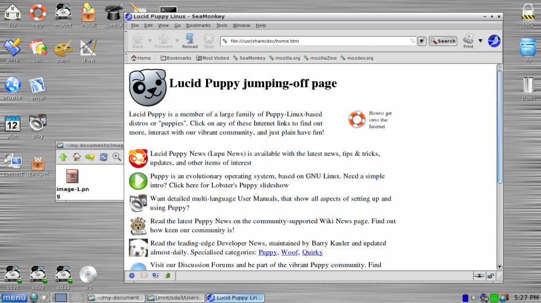The height and width of the screenshot is (303, 541).
Task: Open the 'play' media desktop icon
Action: pos(38,127)
